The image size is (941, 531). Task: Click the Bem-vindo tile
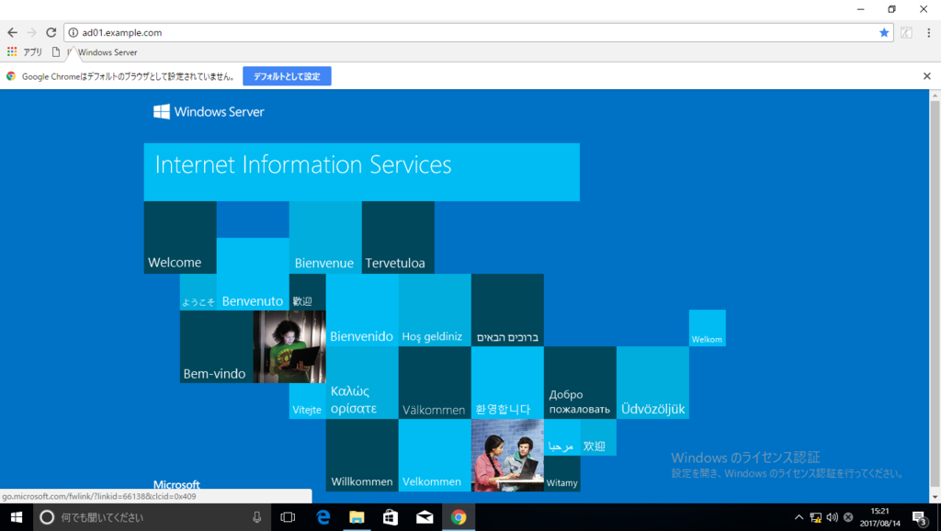pyautogui.click(x=216, y=346)
